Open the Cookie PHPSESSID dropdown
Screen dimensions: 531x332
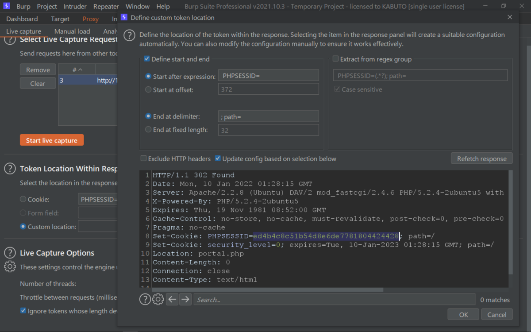98,199
